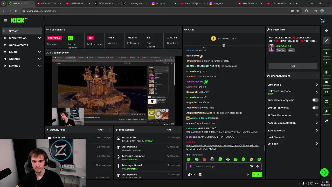Click the shop icon below message box
The image size is (332, 187).
tap(200, 175)
